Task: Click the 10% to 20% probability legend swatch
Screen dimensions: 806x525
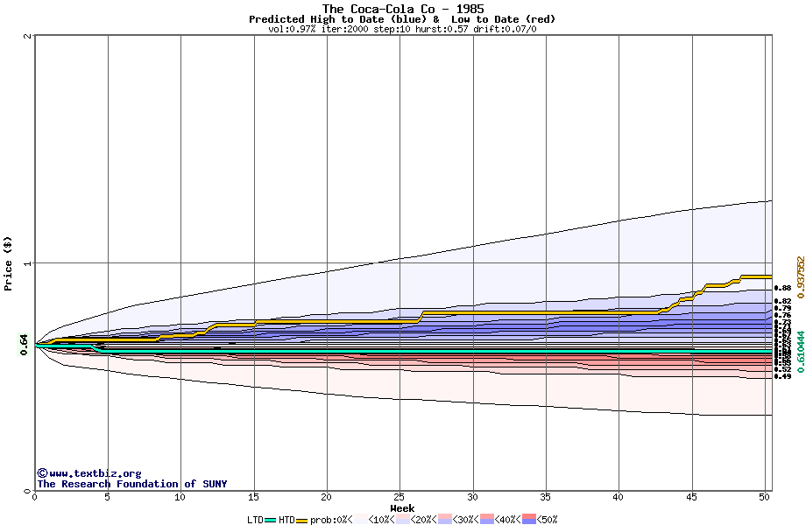Action: [403, 519]
